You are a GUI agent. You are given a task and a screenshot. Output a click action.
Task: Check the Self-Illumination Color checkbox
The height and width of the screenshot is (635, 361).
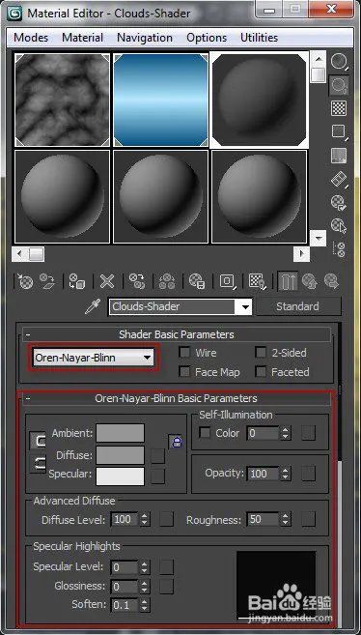[x=206, y=432]
